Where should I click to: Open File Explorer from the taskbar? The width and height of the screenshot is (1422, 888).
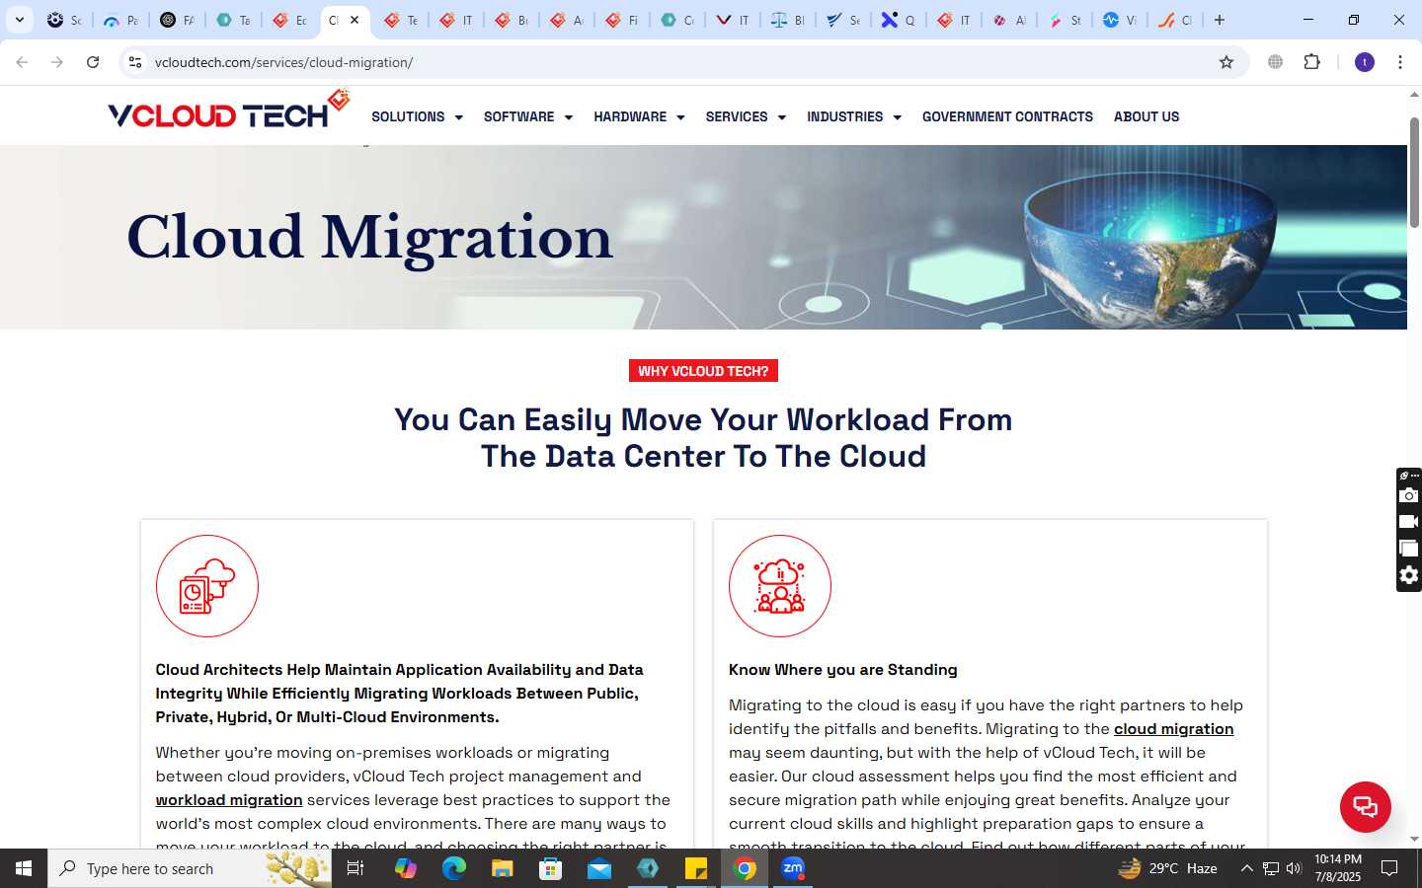click(503, 868)
